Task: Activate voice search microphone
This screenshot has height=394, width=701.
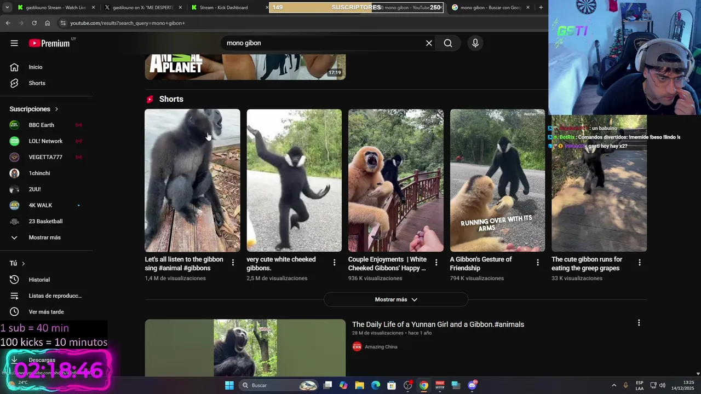Action: [475, 43]
